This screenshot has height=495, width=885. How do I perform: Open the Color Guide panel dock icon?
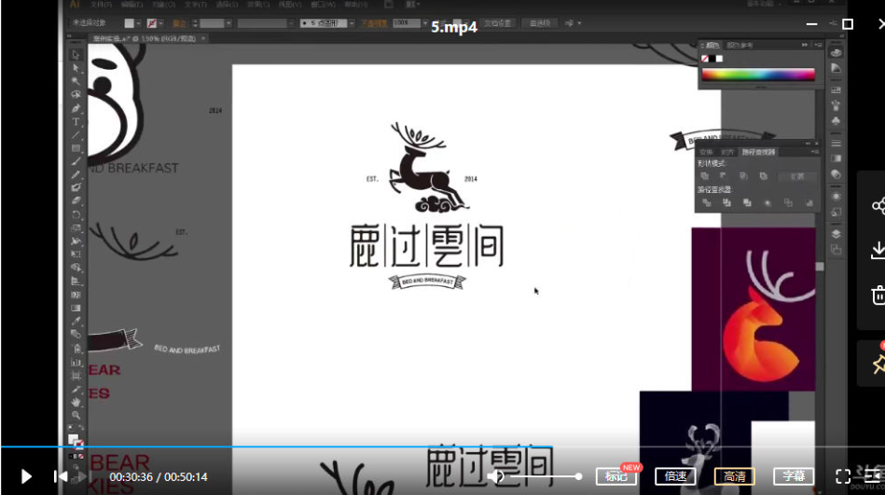pyautogui.click(x=836, y=68)
